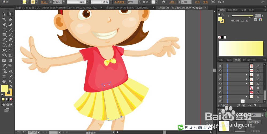Switch to the 路径查找器 pathfinder tab
The image size is (267, 134).
(x=249, y=60)
